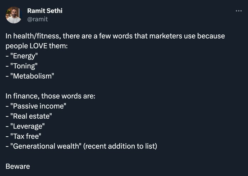Image resolution: width=248 pixels, height=176 pixels.
Task: Open the @ramit handle link
Action: 38,19
